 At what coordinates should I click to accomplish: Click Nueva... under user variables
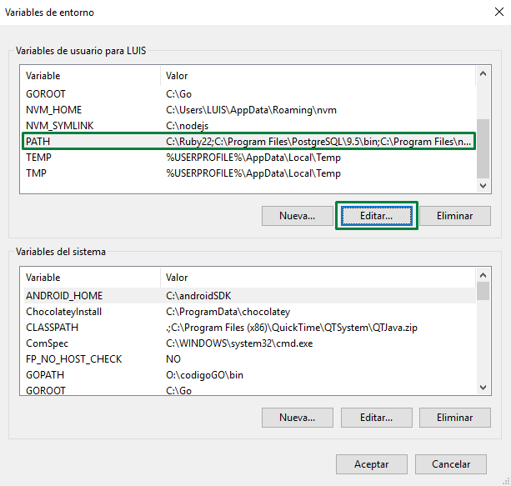pyautogui.click(x=298, y=216)
